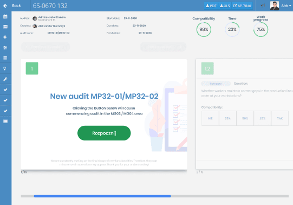Open the lightbulb ideas icon
Image resolution: width=293 pixels, height=205 pixels.
pyautogui.click(x=5, y=68)
